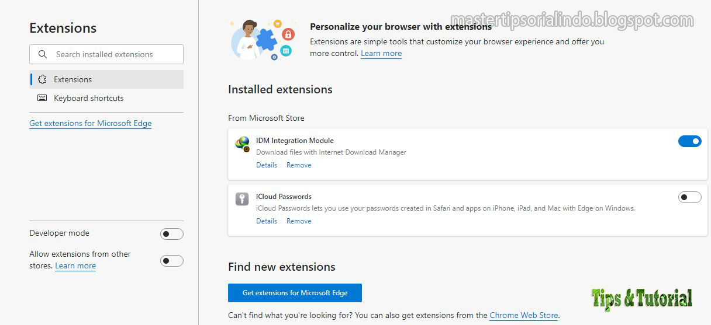
Task: Remove the iCloud Passwords extension
Action: pos(299,221)
